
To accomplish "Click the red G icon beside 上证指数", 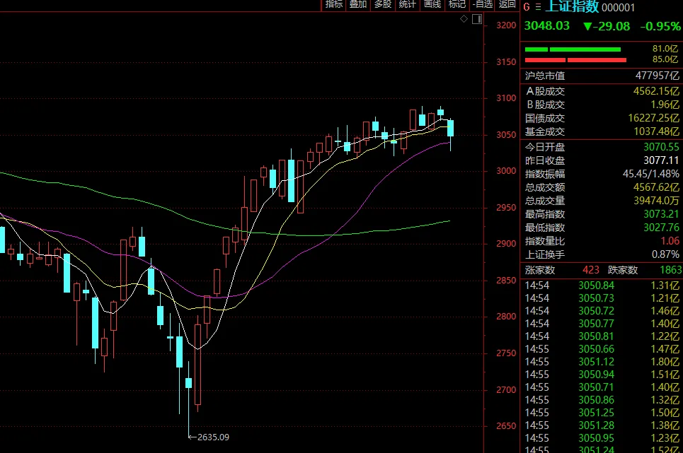I will [527, 7].
